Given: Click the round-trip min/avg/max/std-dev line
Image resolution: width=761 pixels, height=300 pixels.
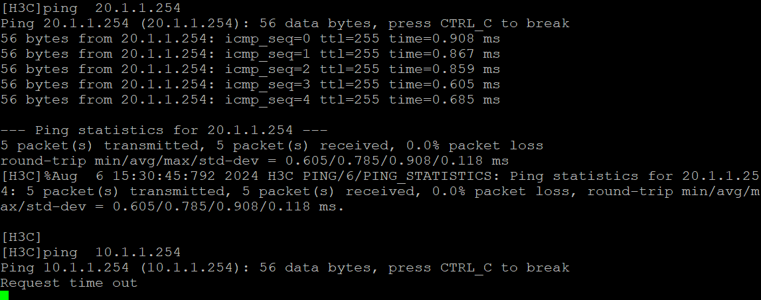Looking at the screenshot, I should coord(254,161).
